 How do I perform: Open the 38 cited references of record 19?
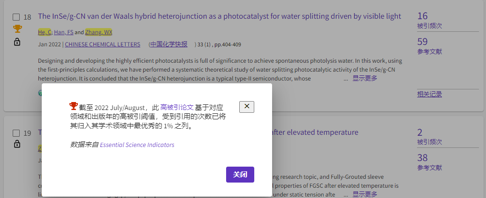pyautogui.click(x=422, y=158)
